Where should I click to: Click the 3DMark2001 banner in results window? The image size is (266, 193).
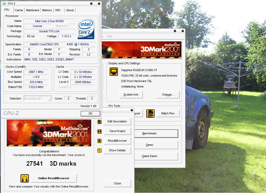[49, 133]
